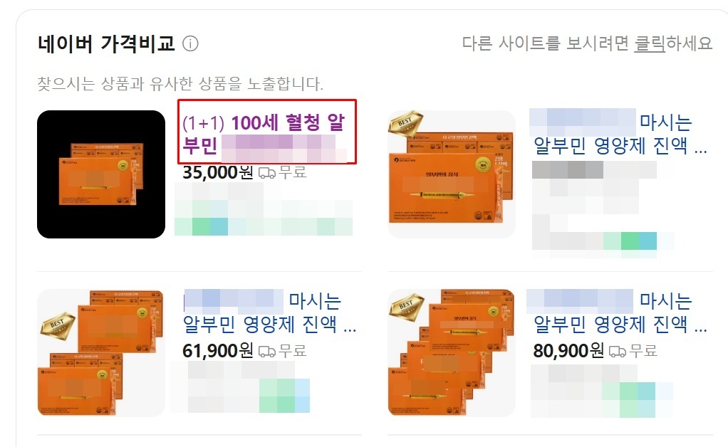Open the 마시는 알부민 영양제 진액 title above 80,900원
This screenshot has width=728, height=447.
(x=620, y=312)
